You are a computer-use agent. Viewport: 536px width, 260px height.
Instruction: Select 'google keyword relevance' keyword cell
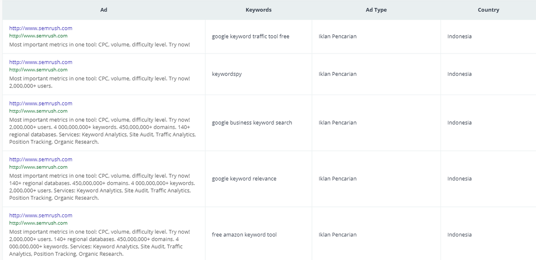pyautogui.click(x=244, y=179)
